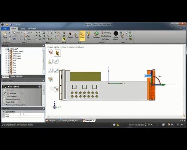
Task: Collapse the Appearance properties section
Action: click(3, 112)
